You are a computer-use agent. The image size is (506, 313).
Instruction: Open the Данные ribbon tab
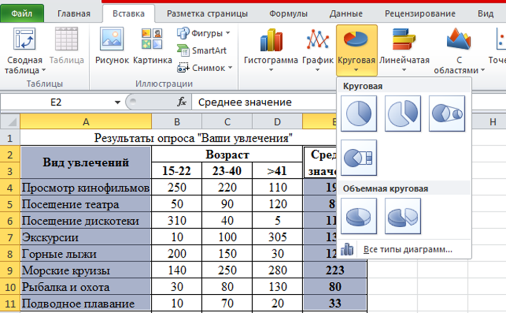[346, 14]
